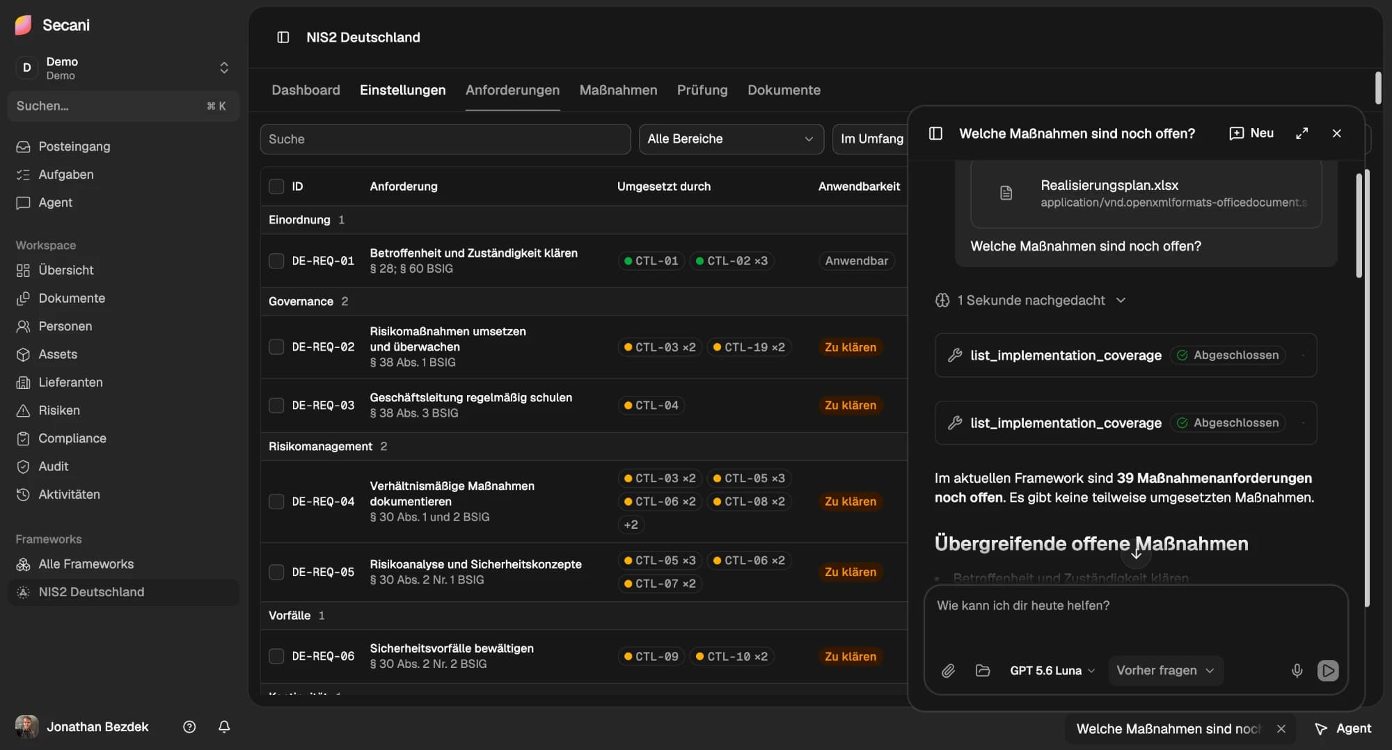Start a new chat with Neu button
Viewport: 1392px width, 750px height.
pos(1251,133)
